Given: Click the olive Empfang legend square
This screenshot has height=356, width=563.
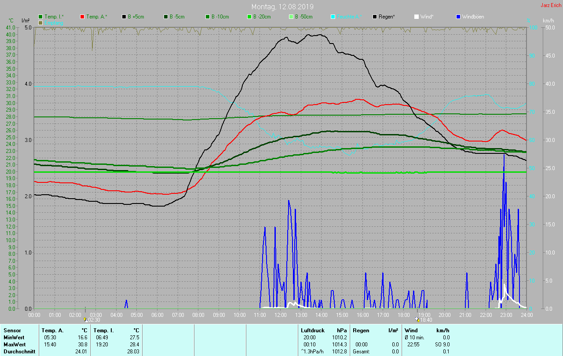Looking at the screenshot, I should click(41, 22).
